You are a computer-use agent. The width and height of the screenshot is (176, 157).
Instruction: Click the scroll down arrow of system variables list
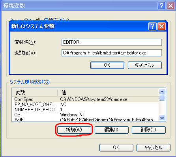click(x=162, y=118)
